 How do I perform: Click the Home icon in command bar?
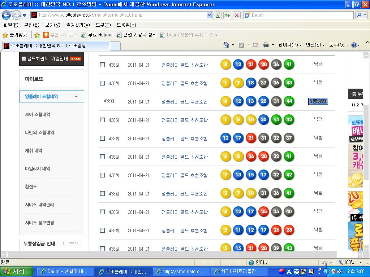pyautogui.click(x=226, y=45)
